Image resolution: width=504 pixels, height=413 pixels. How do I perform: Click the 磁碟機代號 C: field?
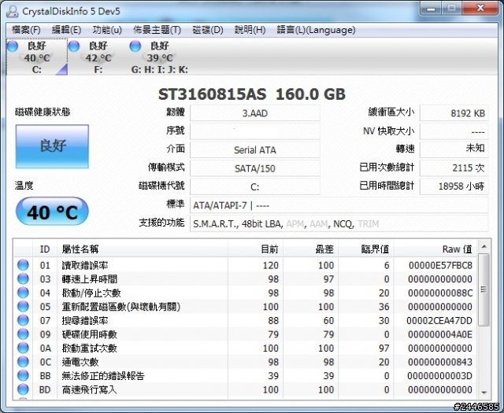pos(255,186)
